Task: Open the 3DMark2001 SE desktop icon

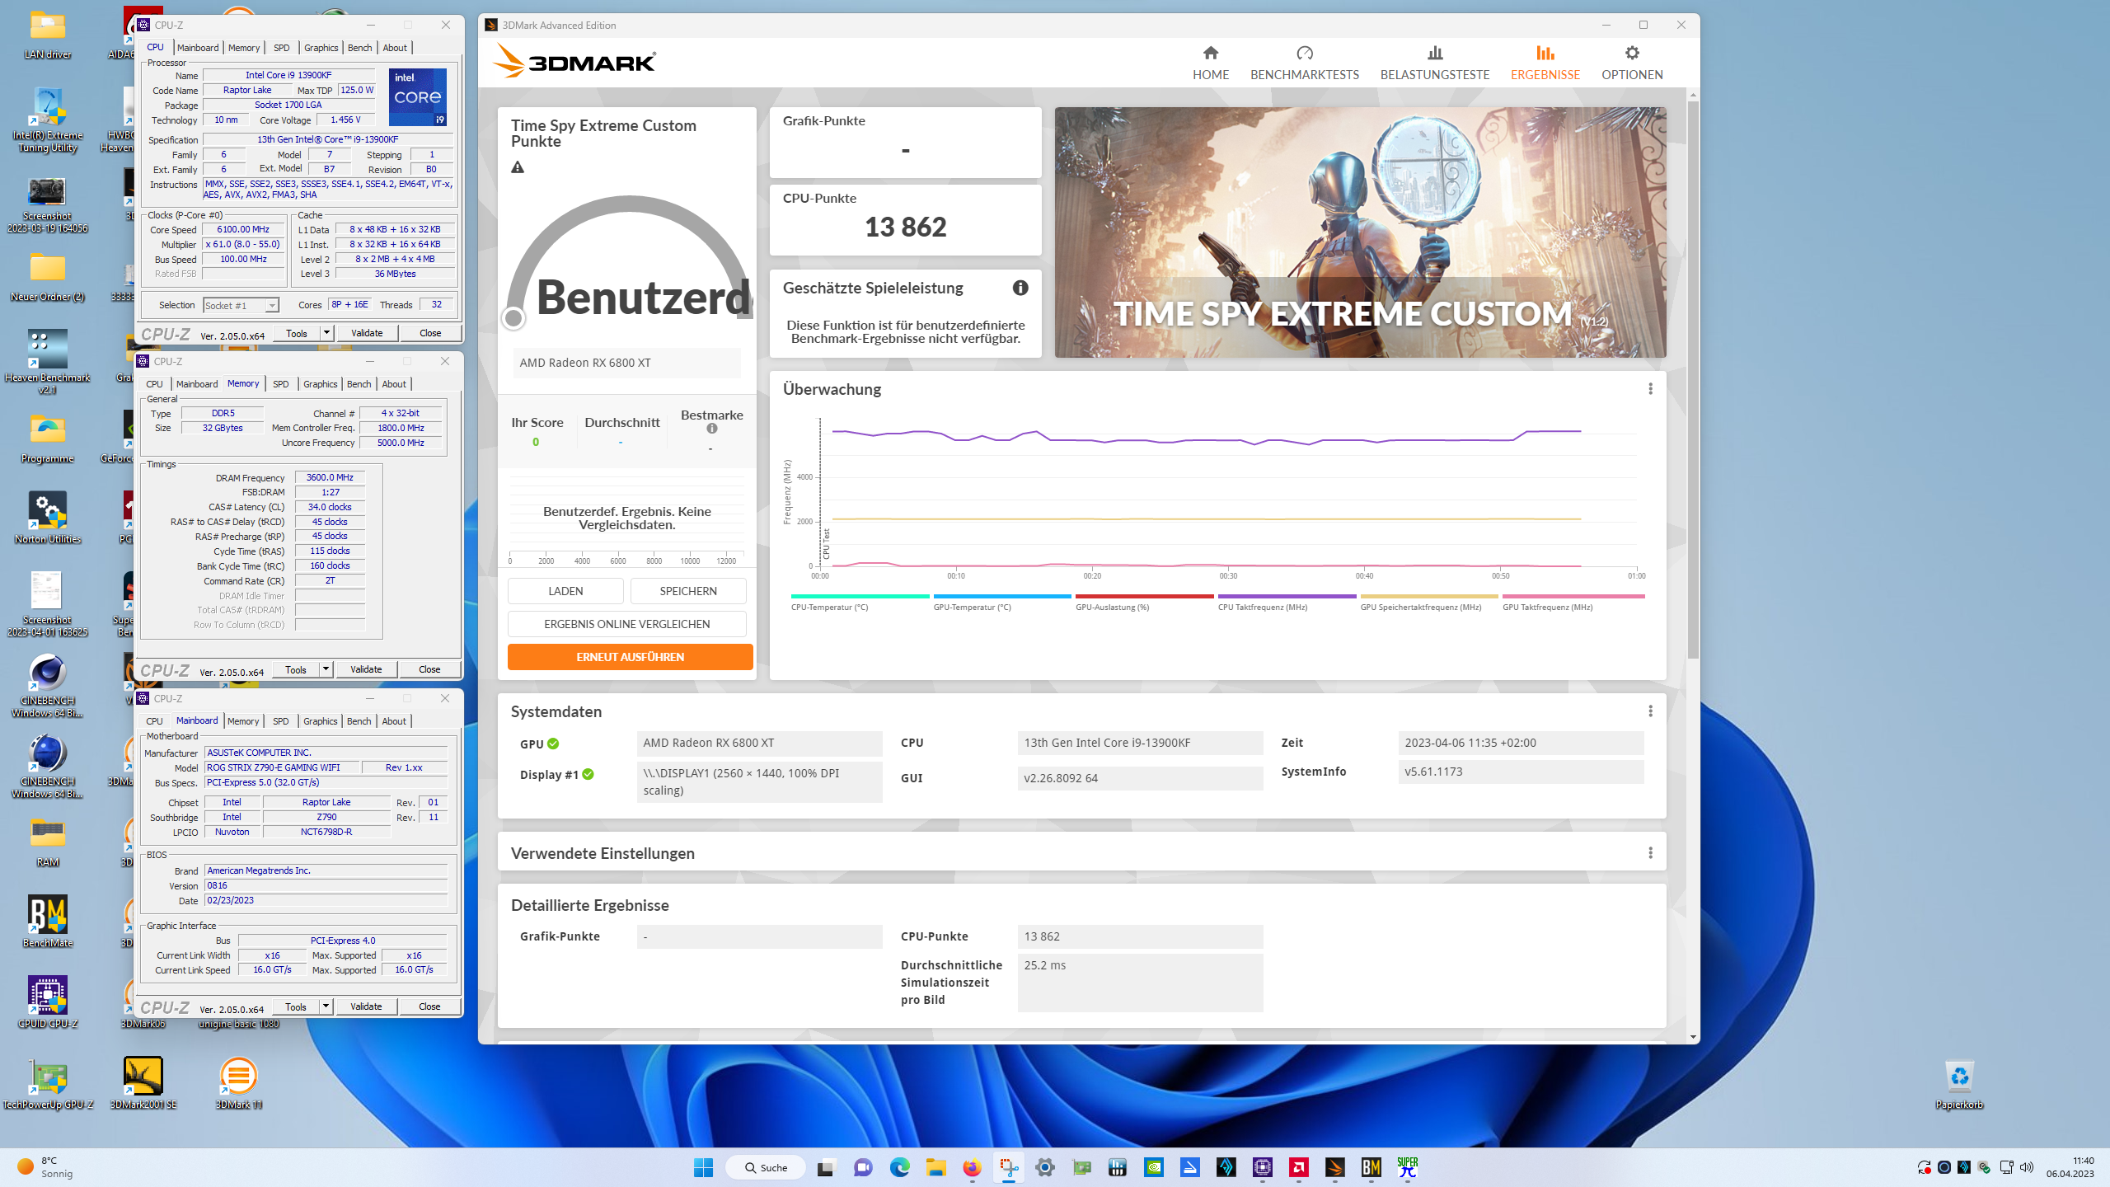Action: 143,1084
